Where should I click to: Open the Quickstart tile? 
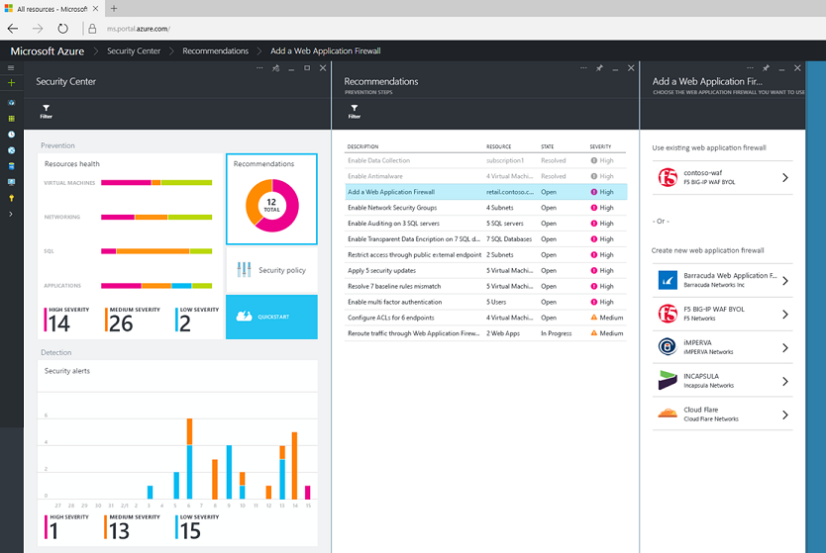pyautogui.click(x=271, y=317)
